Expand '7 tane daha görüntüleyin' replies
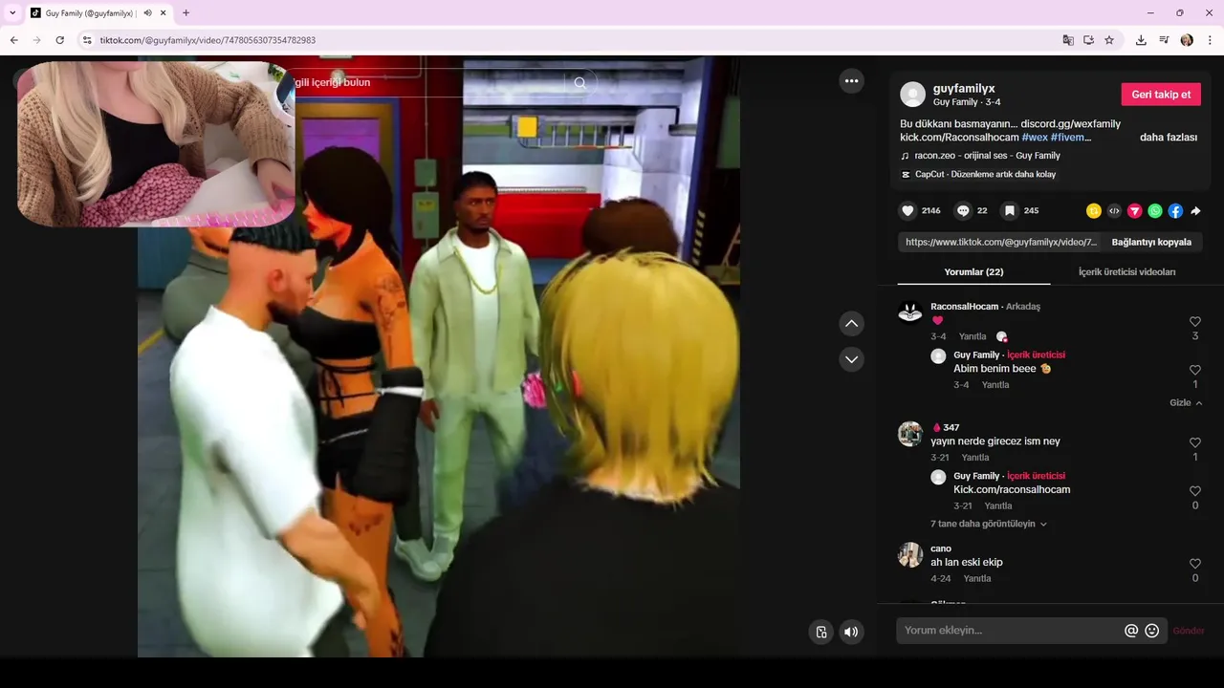1224x688 pixels. click(x=989, y=524)
